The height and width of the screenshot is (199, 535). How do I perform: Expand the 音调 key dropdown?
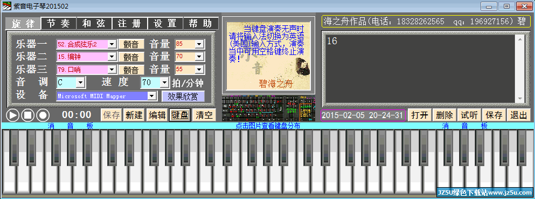(x=80, y=83)
